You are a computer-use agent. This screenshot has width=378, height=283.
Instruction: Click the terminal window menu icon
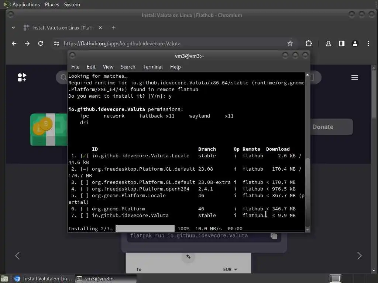tap(72, 56)
